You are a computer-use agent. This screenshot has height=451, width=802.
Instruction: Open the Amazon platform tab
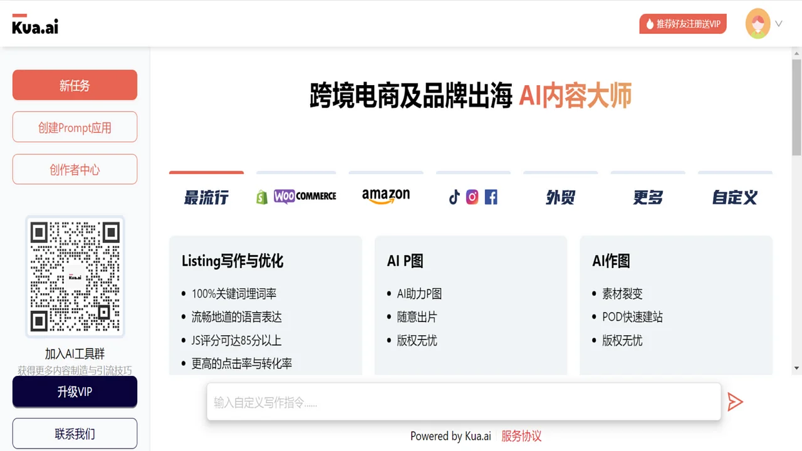click(x=385, y=196)
